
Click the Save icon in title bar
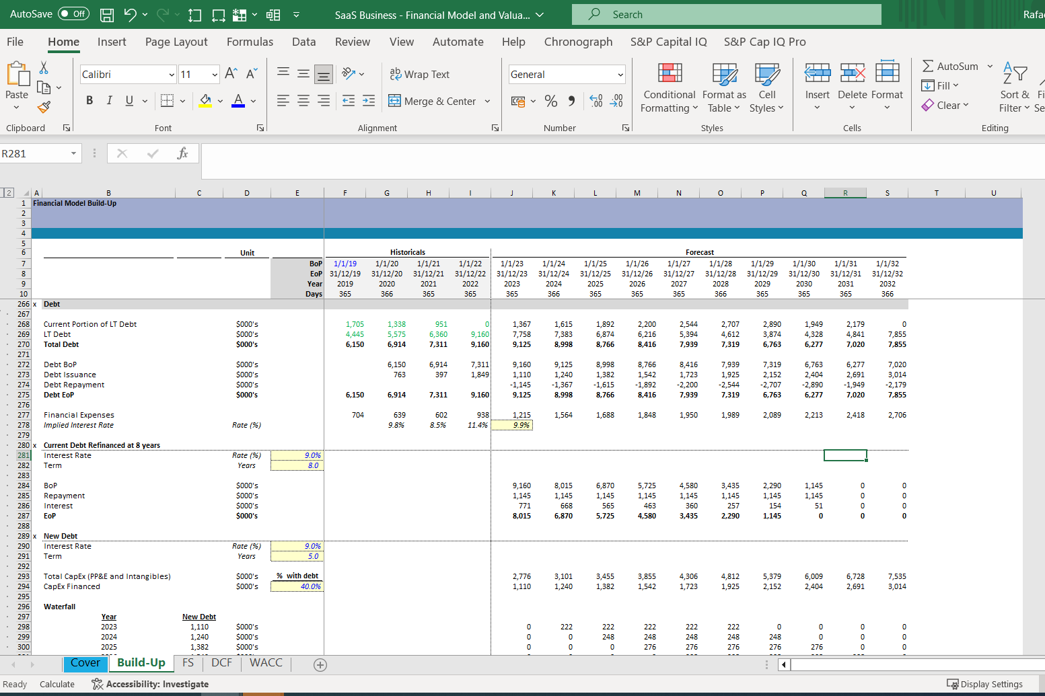[x=106, y=15]
